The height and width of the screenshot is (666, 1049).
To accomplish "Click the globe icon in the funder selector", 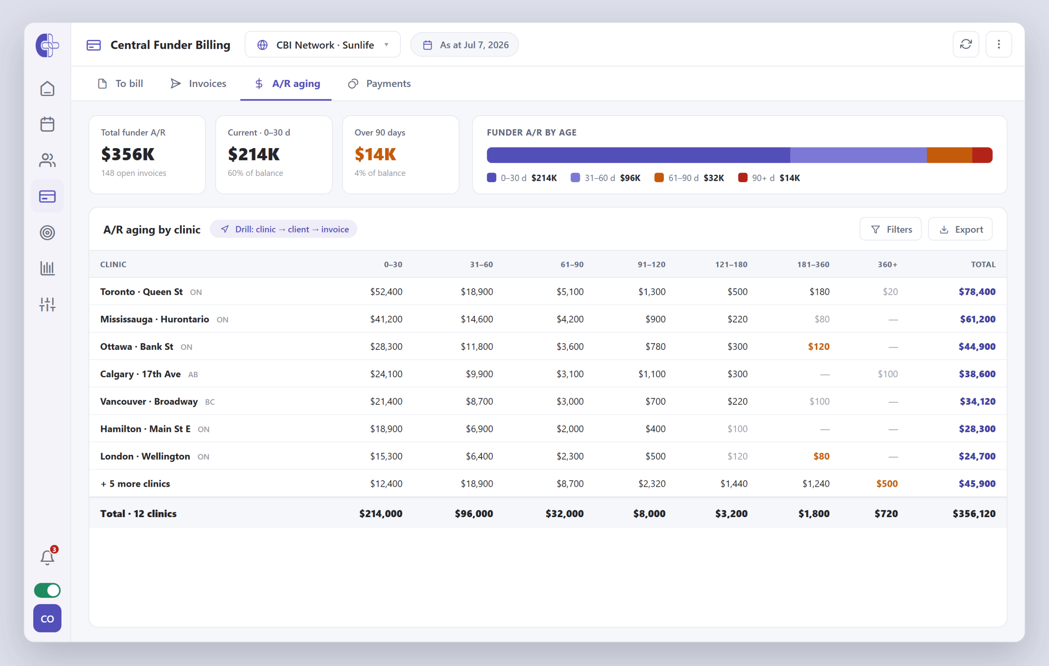I will [262, 45].
